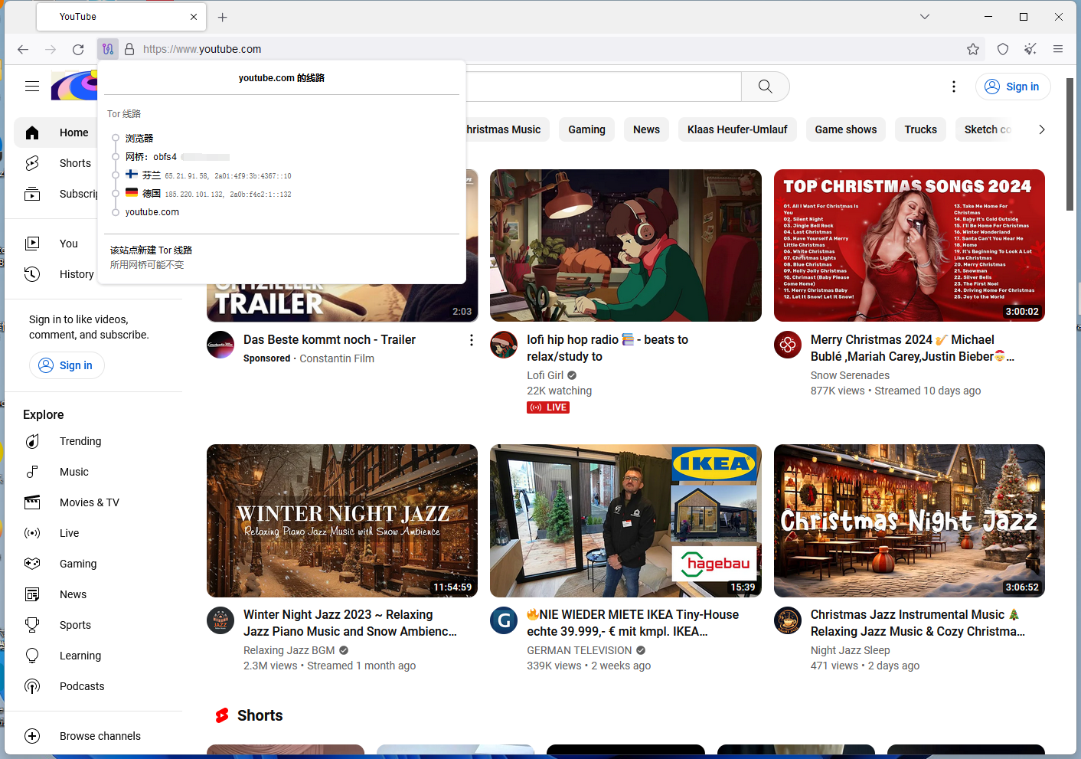Select the Gaming filter chip
The width and height of the screenshot is (1081, 759).
(x=586, y=129)
